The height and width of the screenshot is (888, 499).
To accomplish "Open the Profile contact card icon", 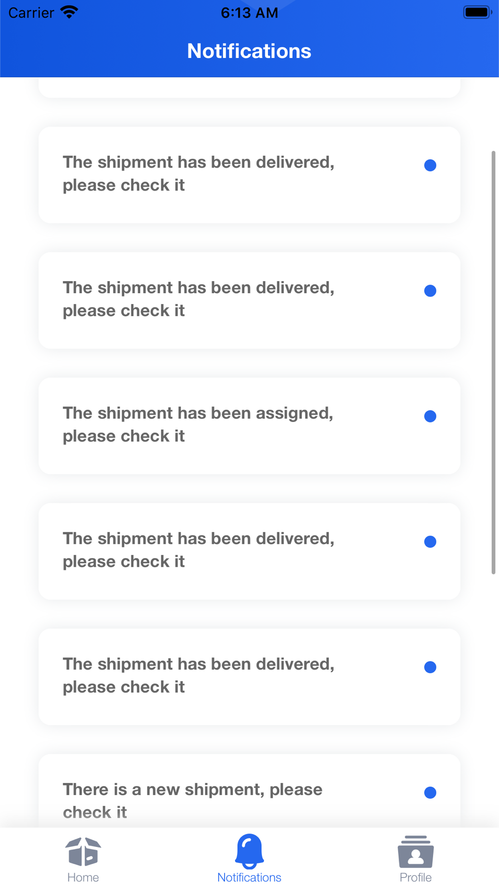I will tap(416, 852).
